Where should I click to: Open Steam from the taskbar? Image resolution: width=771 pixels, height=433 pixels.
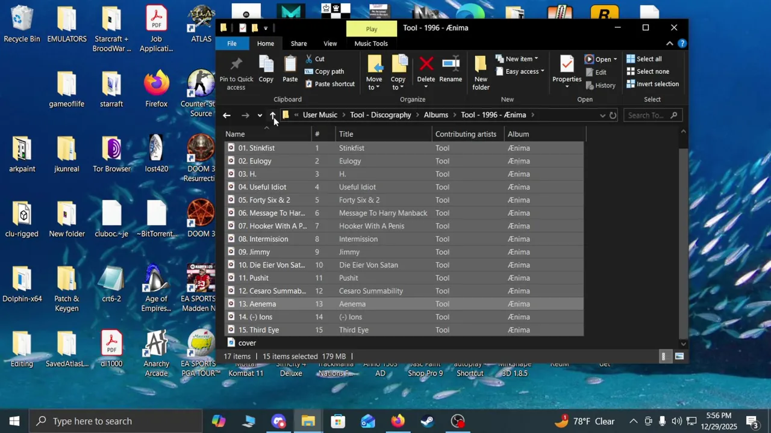(427, 421)
